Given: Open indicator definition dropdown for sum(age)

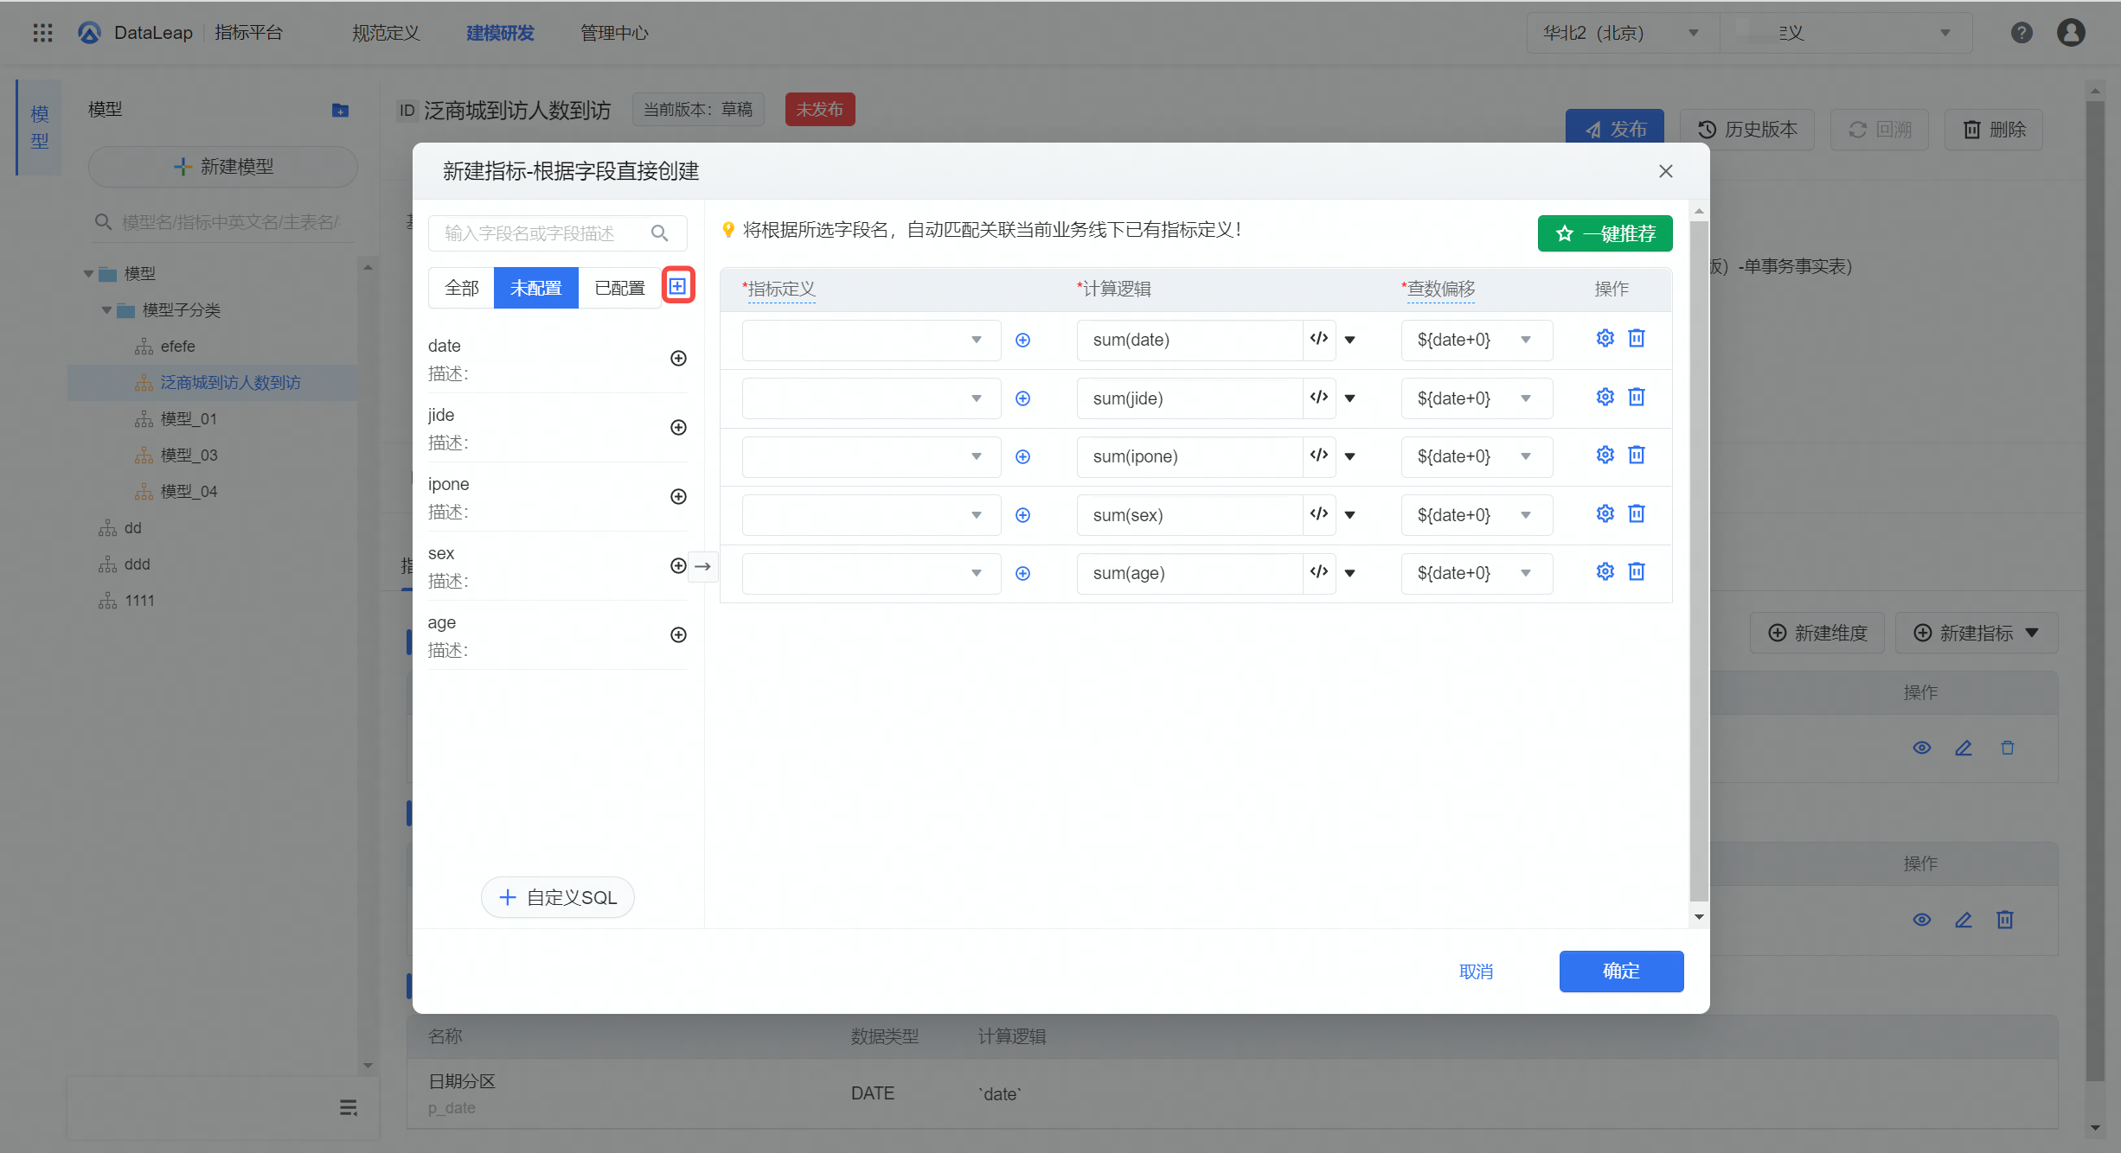Looking at the screenshot, I should (x=871, y=573).
